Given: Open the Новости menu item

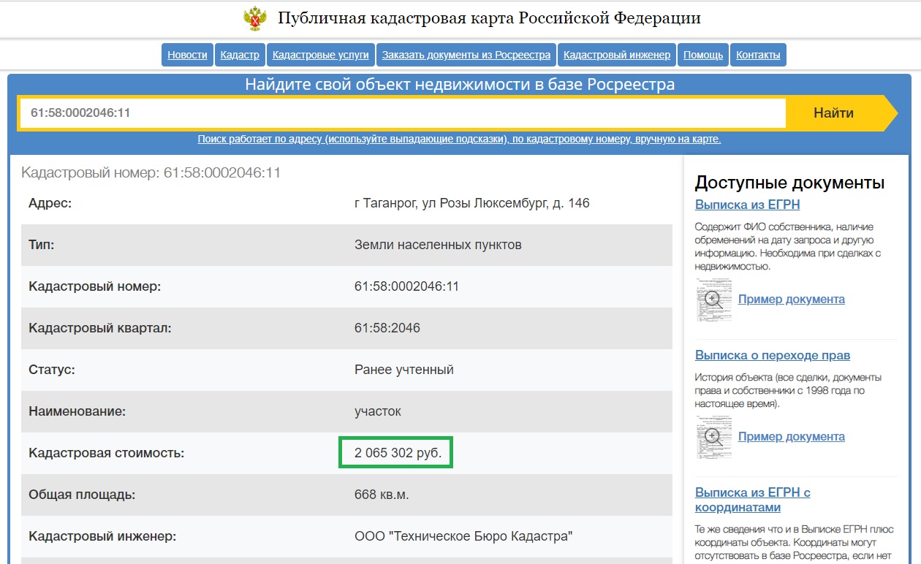Looking at the screenshot, I should click(x=187, y=54).
